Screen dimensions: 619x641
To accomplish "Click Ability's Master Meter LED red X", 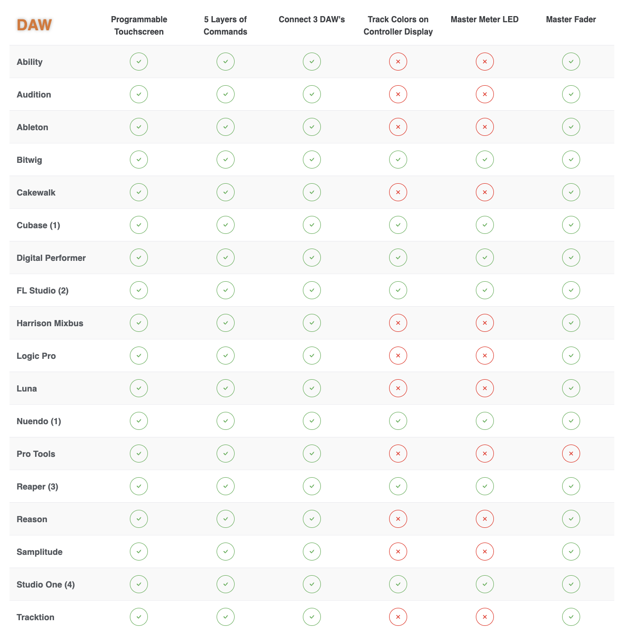I will [484, 62].
